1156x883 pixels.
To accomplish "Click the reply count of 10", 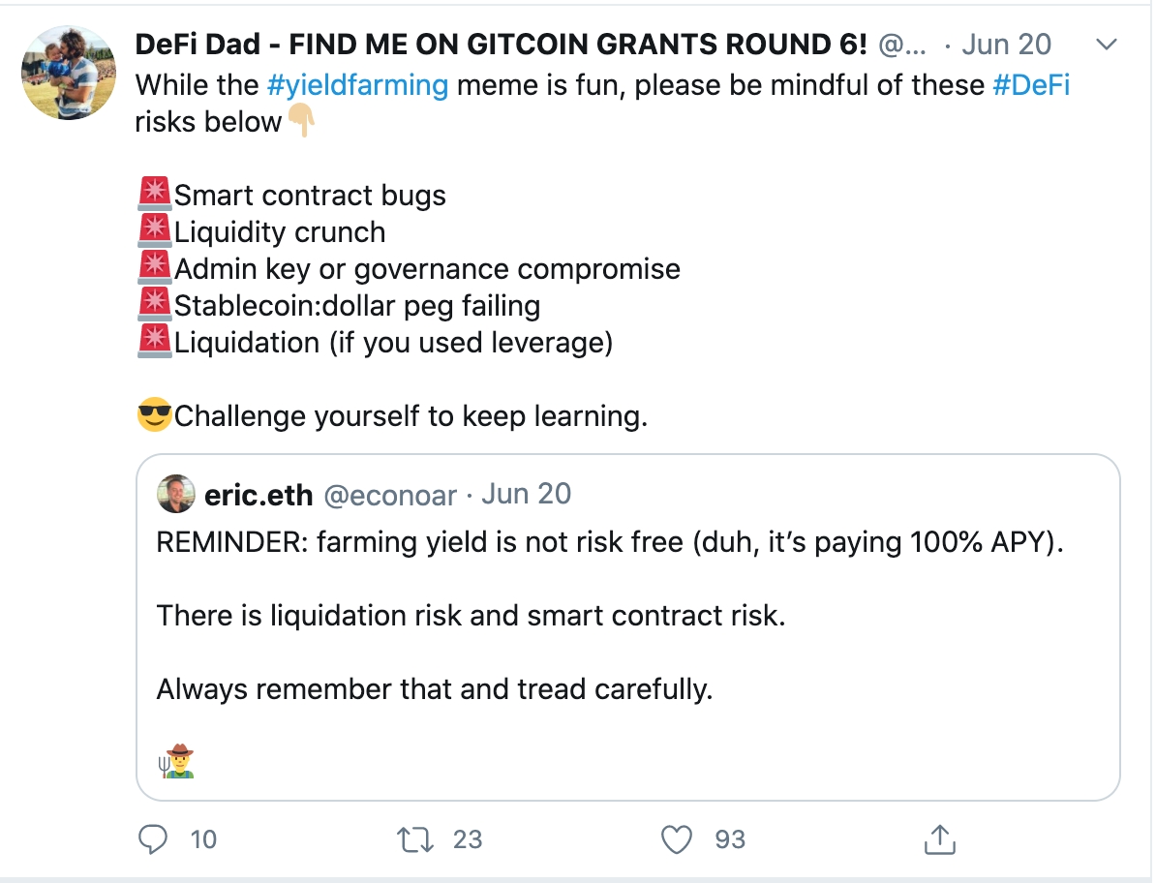I will click(x=203, y=838).
